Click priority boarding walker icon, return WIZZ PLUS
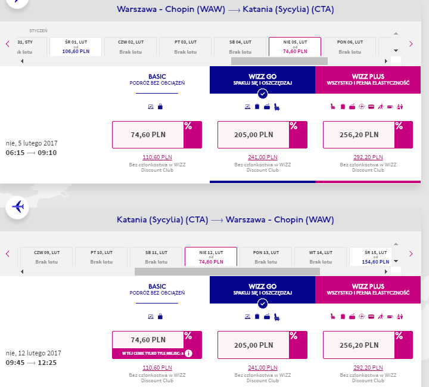This screenshot has width=429, height=387. (381, 316)
